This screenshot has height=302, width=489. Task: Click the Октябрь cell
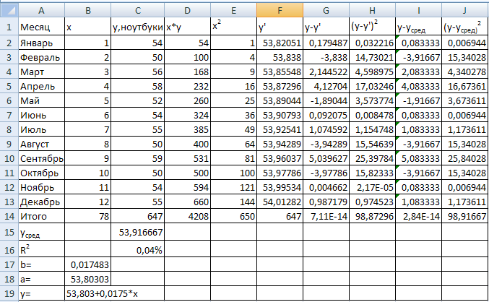tap(41, 173)
